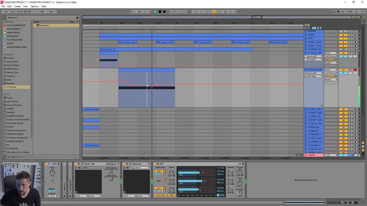Open the Sounds browser category

click(x=10, y=58)
